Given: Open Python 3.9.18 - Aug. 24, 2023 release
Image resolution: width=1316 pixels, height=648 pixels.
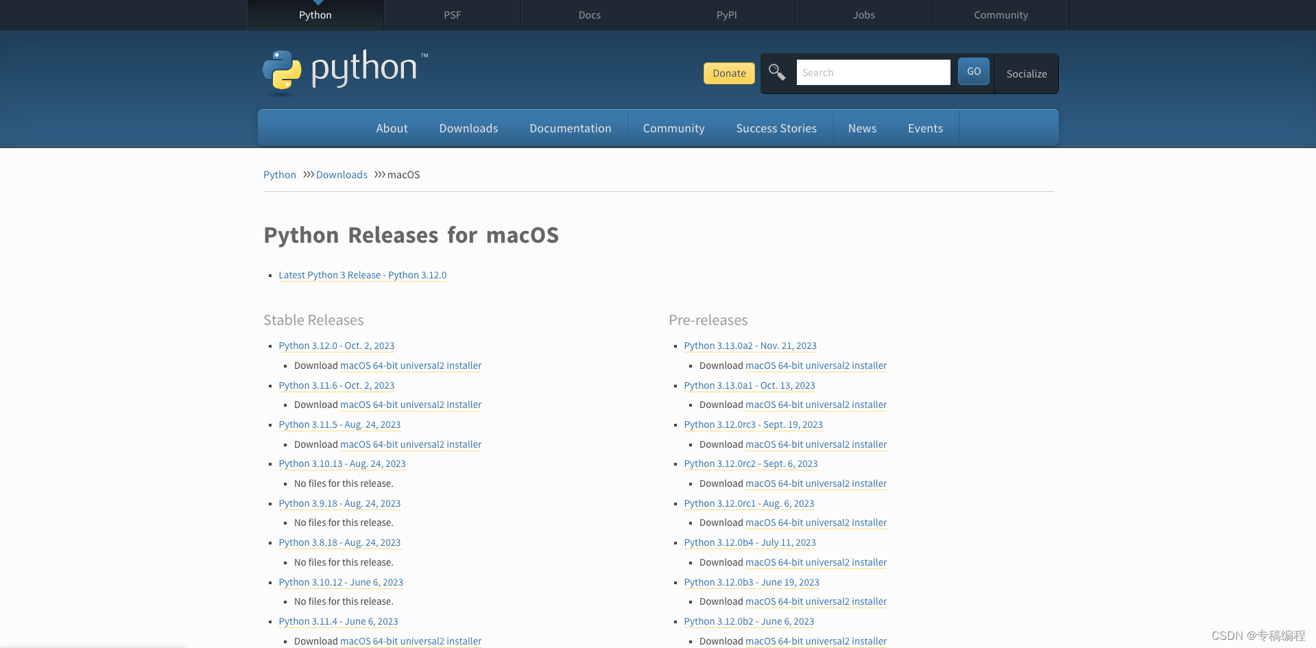Looking at the screenshot, I should [339, 503].
